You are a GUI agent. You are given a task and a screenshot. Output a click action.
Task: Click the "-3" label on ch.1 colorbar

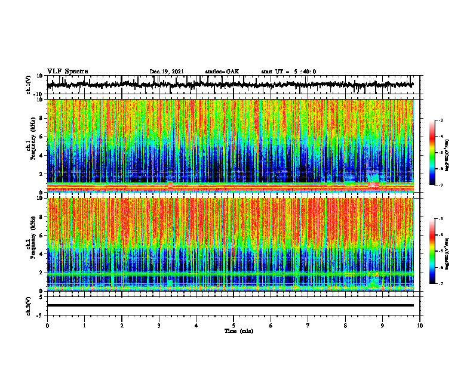pyautogui.click(x=441, y=120)
